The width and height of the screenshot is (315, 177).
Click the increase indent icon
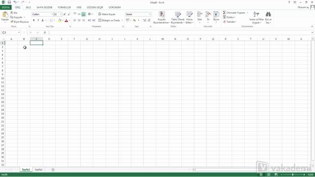click(94, 20)
